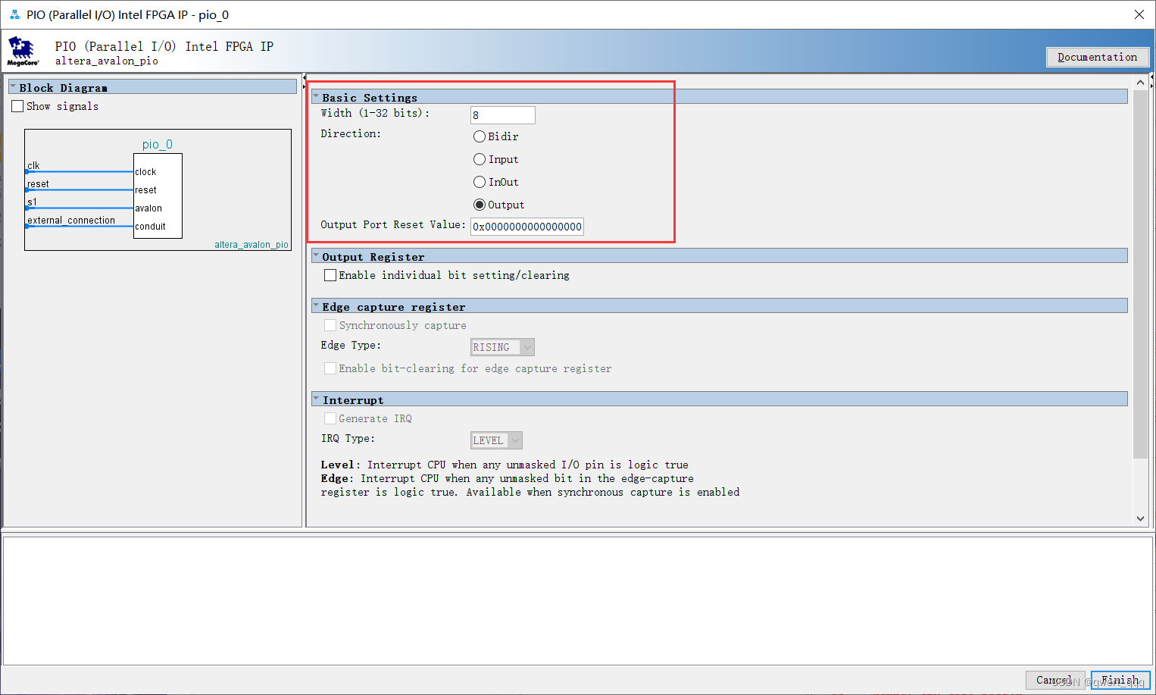
Task: Enable individual bit setting/clearing checkbox
Action: pyautogui.click(x=330, y=275)
